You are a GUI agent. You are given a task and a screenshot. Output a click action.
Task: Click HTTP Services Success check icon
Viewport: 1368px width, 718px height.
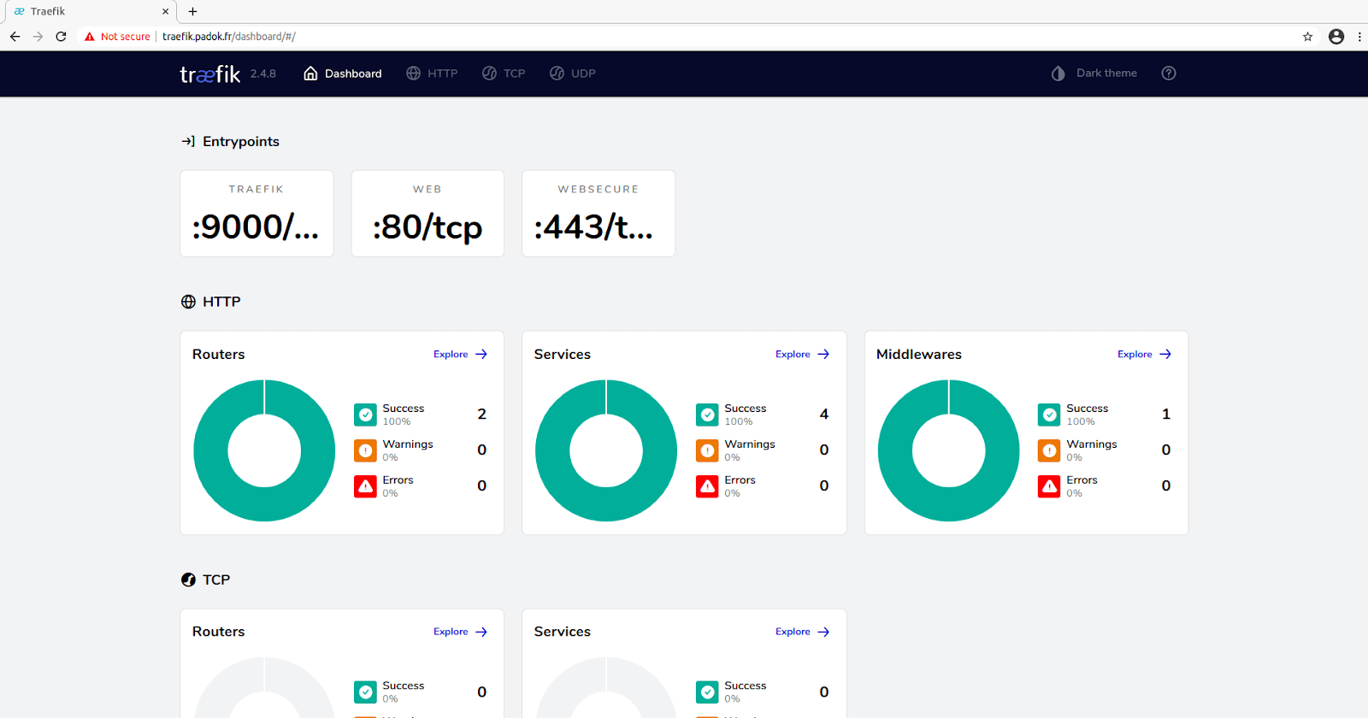pyautogui.click(x=707, y=415)
